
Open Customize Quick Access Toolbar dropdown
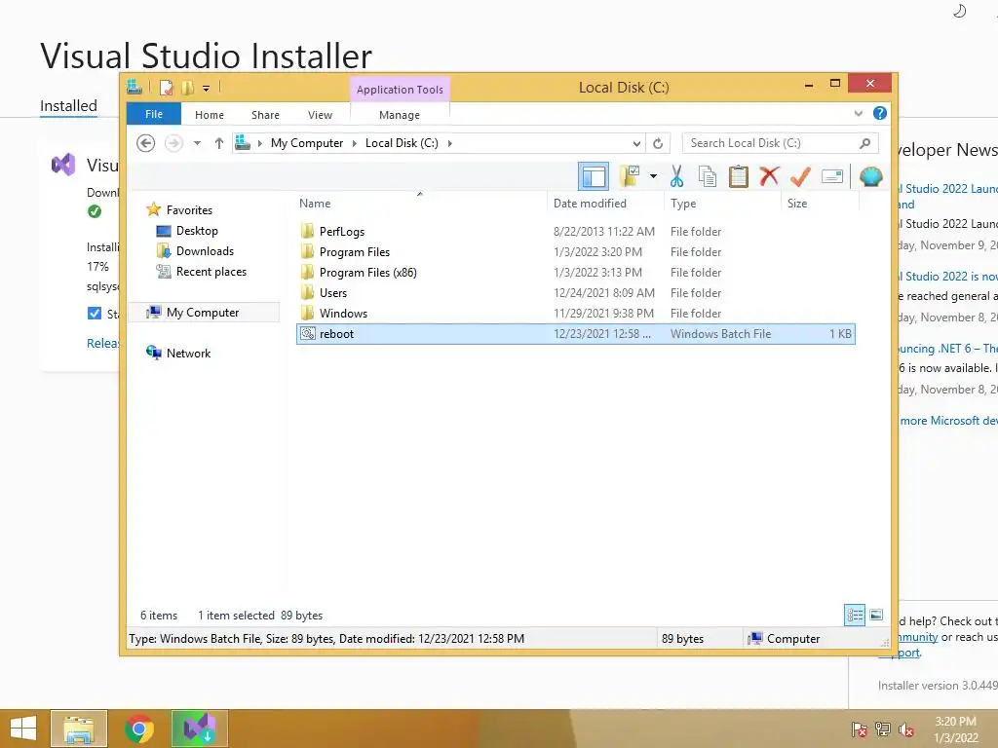[207, 88]
